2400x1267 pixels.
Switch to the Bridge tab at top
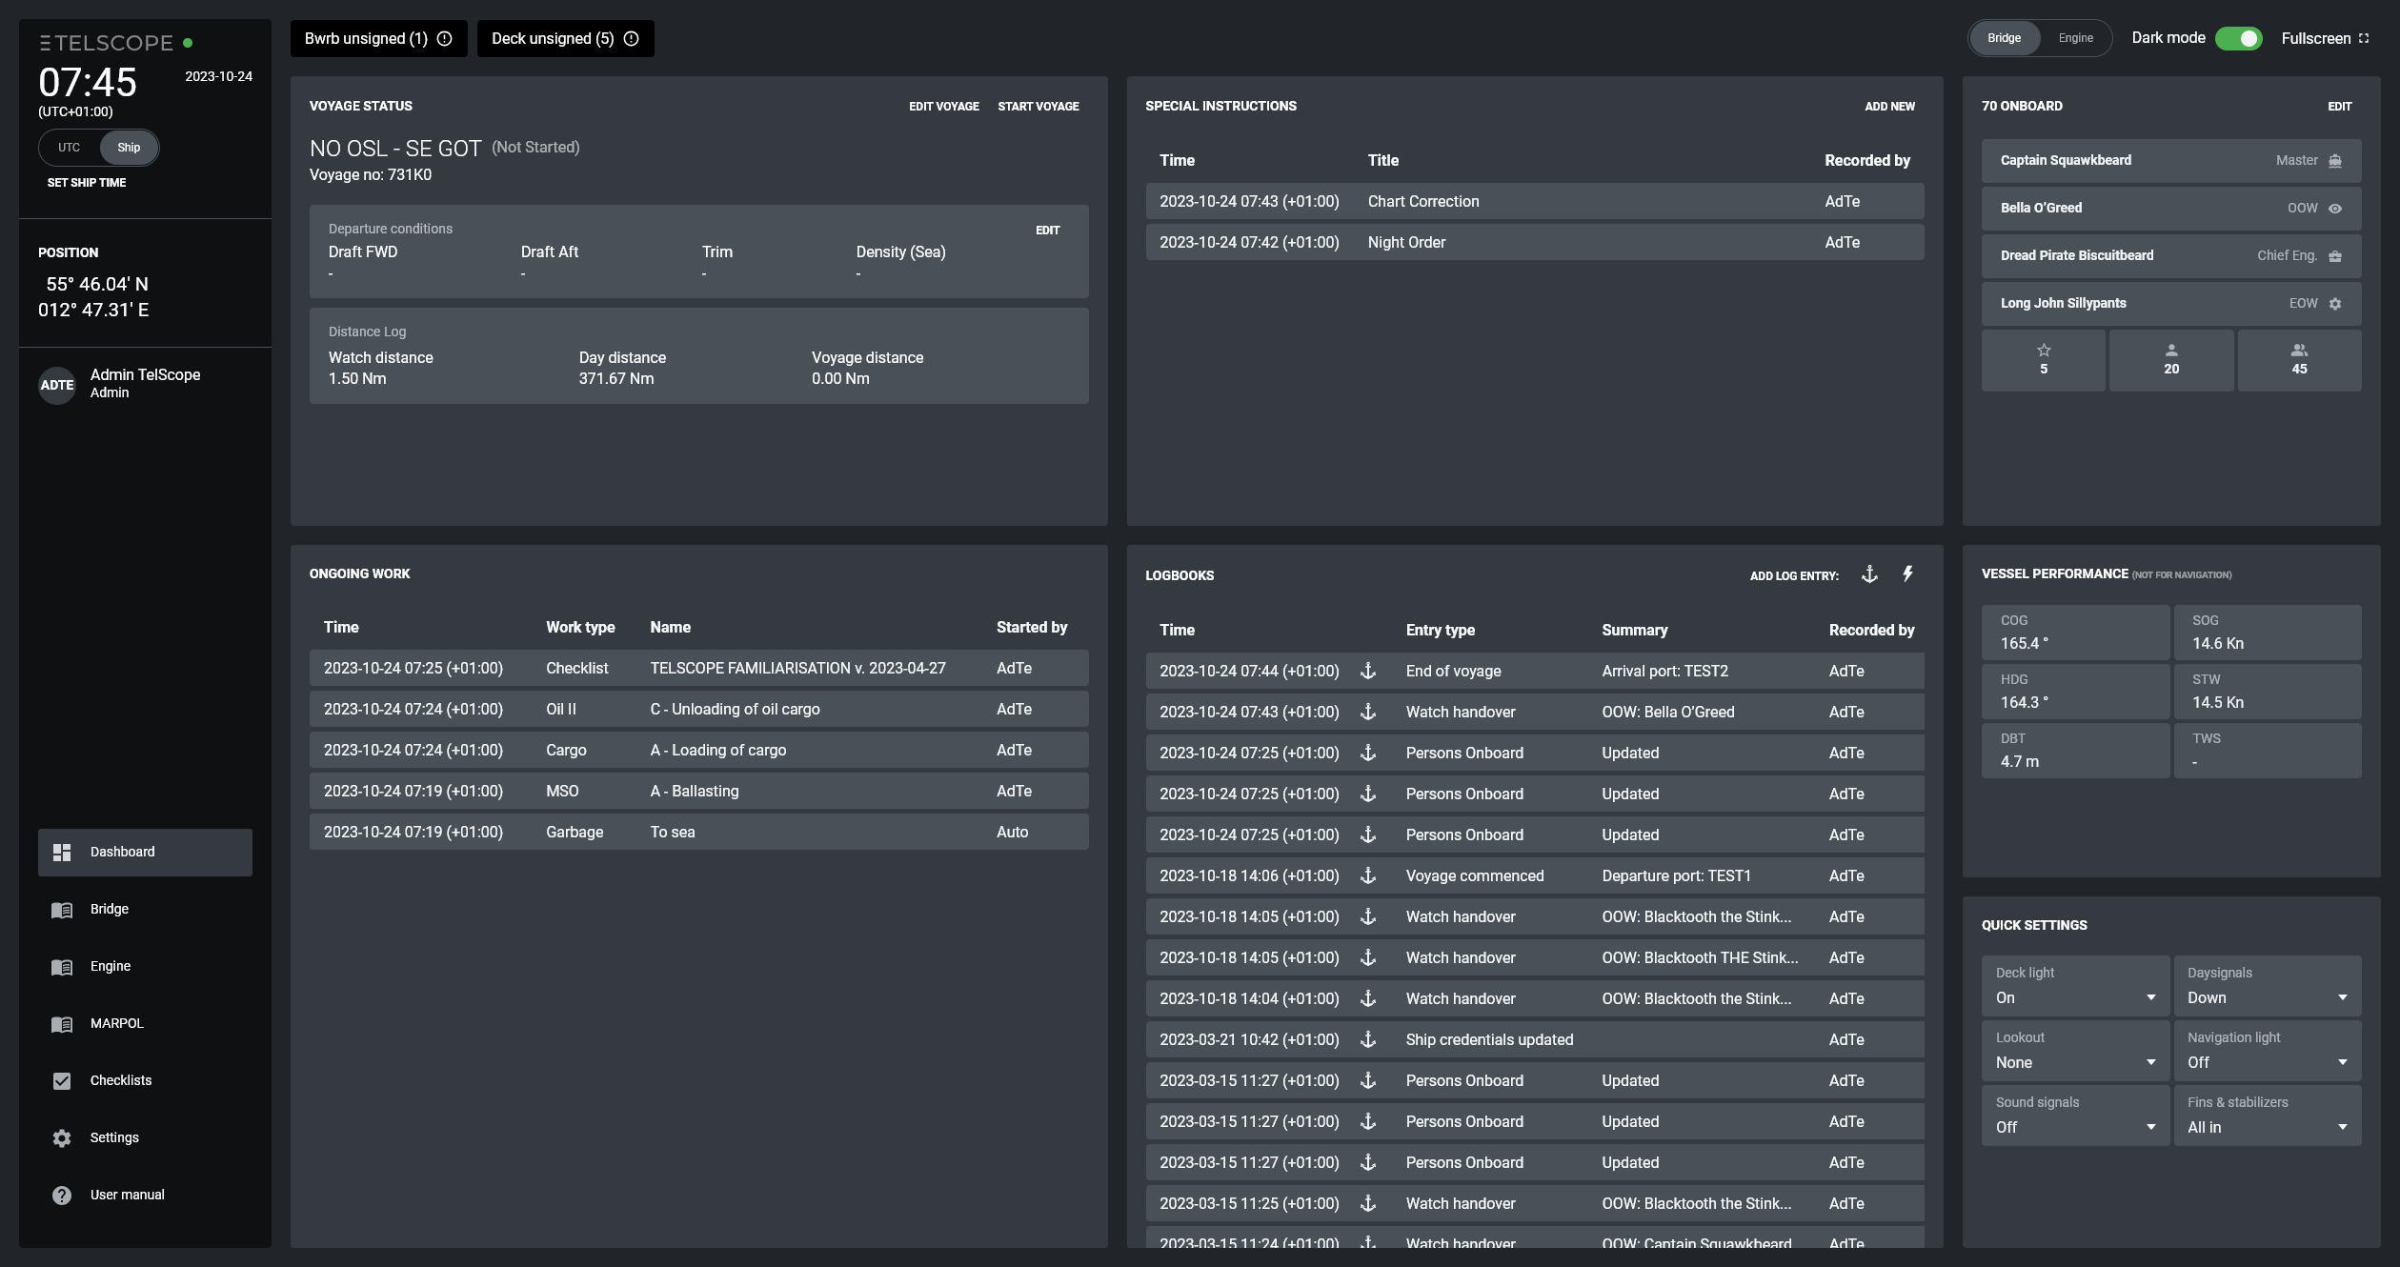pos(2003,36)
